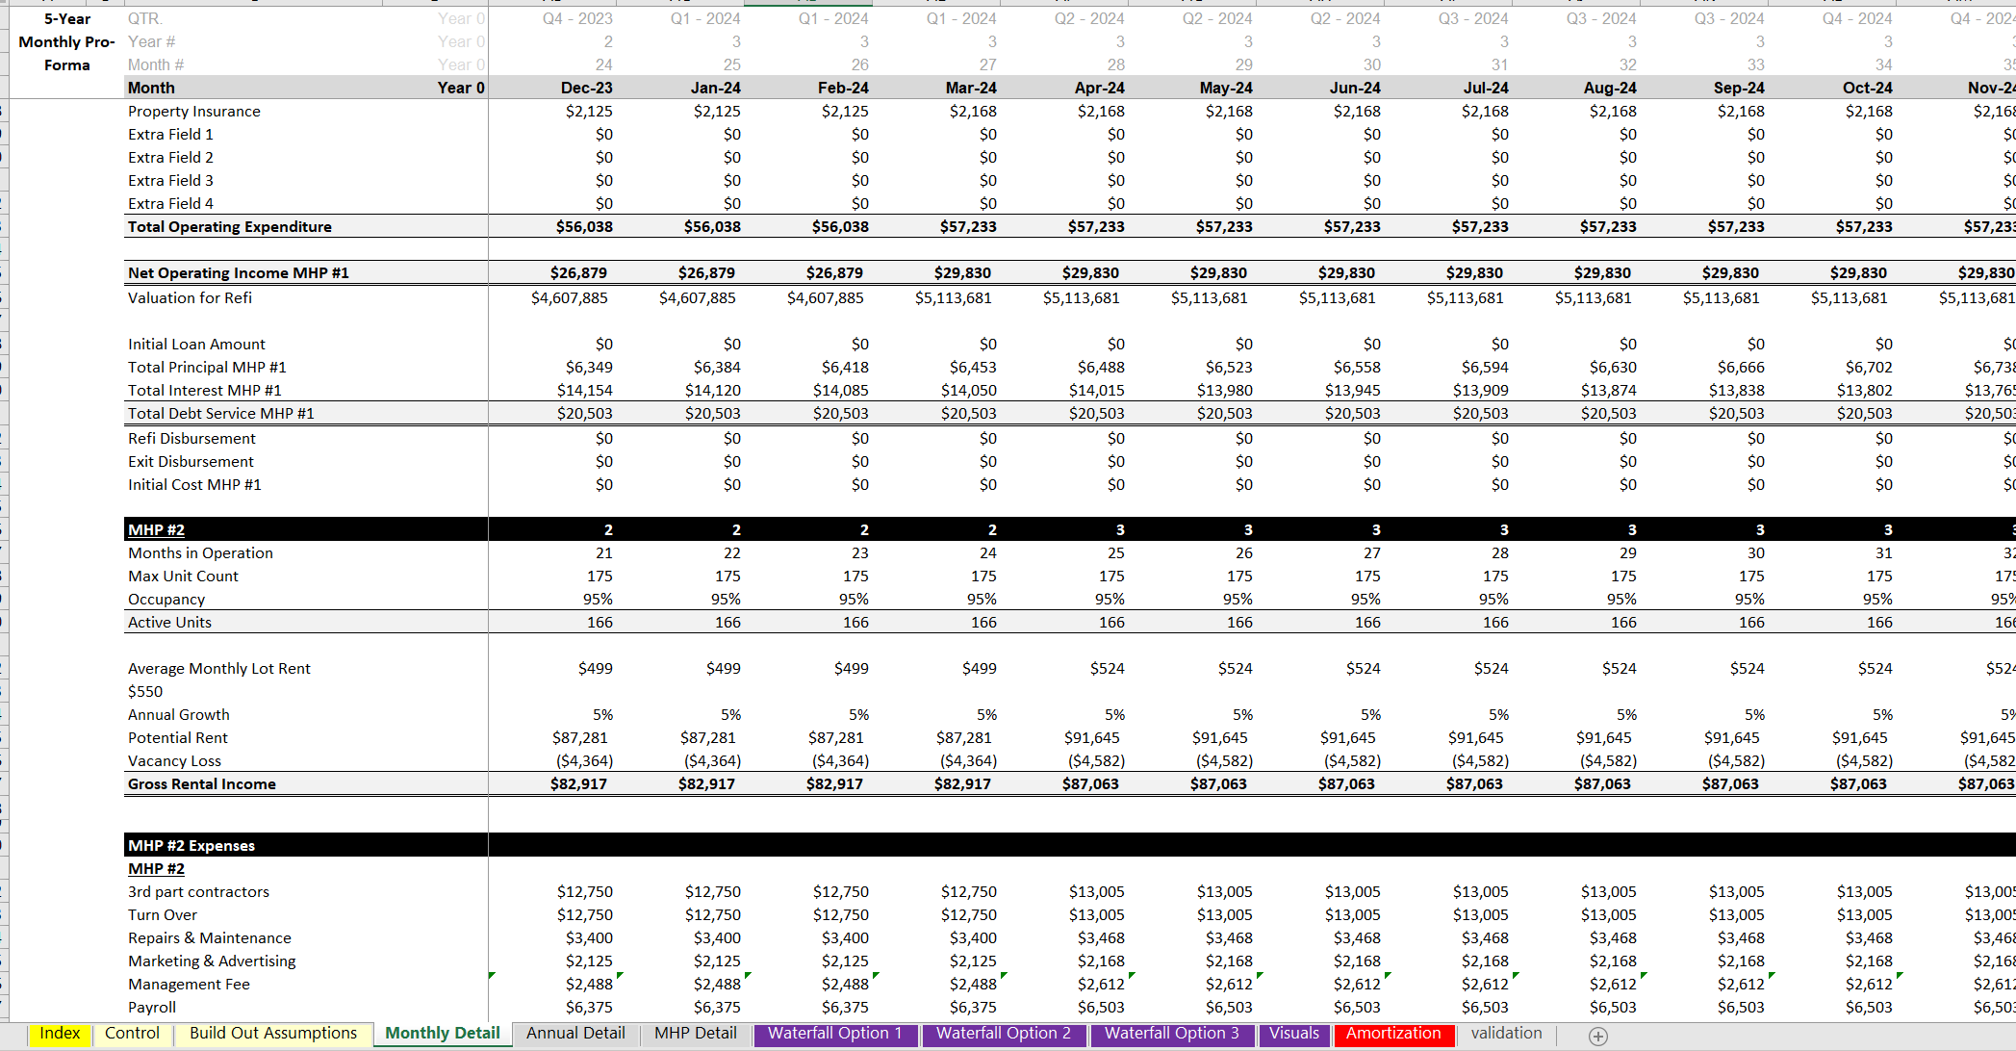The image size is (2016, 1051).
Task: Click the Valuation for Refi label
Action: [191, 298]
